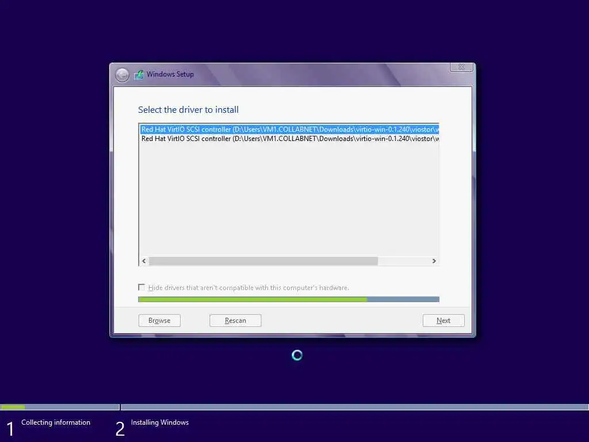The width and height of the screenshot is (589, 442).
Task: Click the Select the driver to install heading
Action: pyautogui.click(x=188, y=110)
